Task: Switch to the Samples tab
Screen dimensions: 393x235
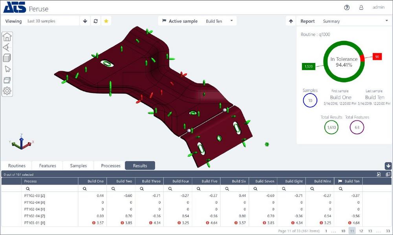Action: pos(79,165)
